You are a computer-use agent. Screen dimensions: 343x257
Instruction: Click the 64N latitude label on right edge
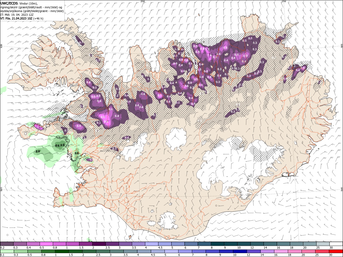[x=341, y=189]
